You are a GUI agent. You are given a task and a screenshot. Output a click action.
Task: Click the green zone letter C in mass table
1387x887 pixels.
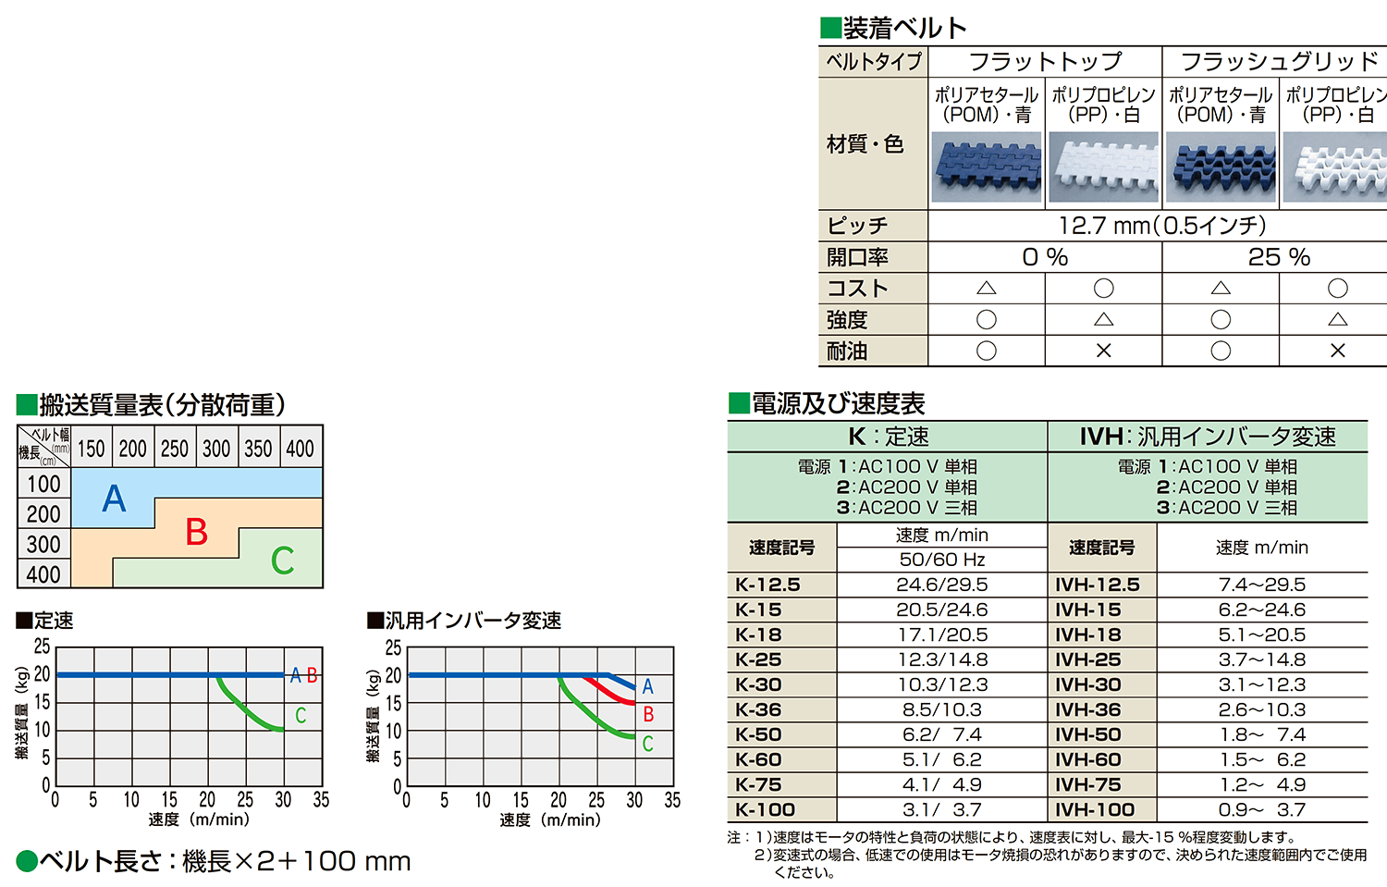[x=282, y=561]
